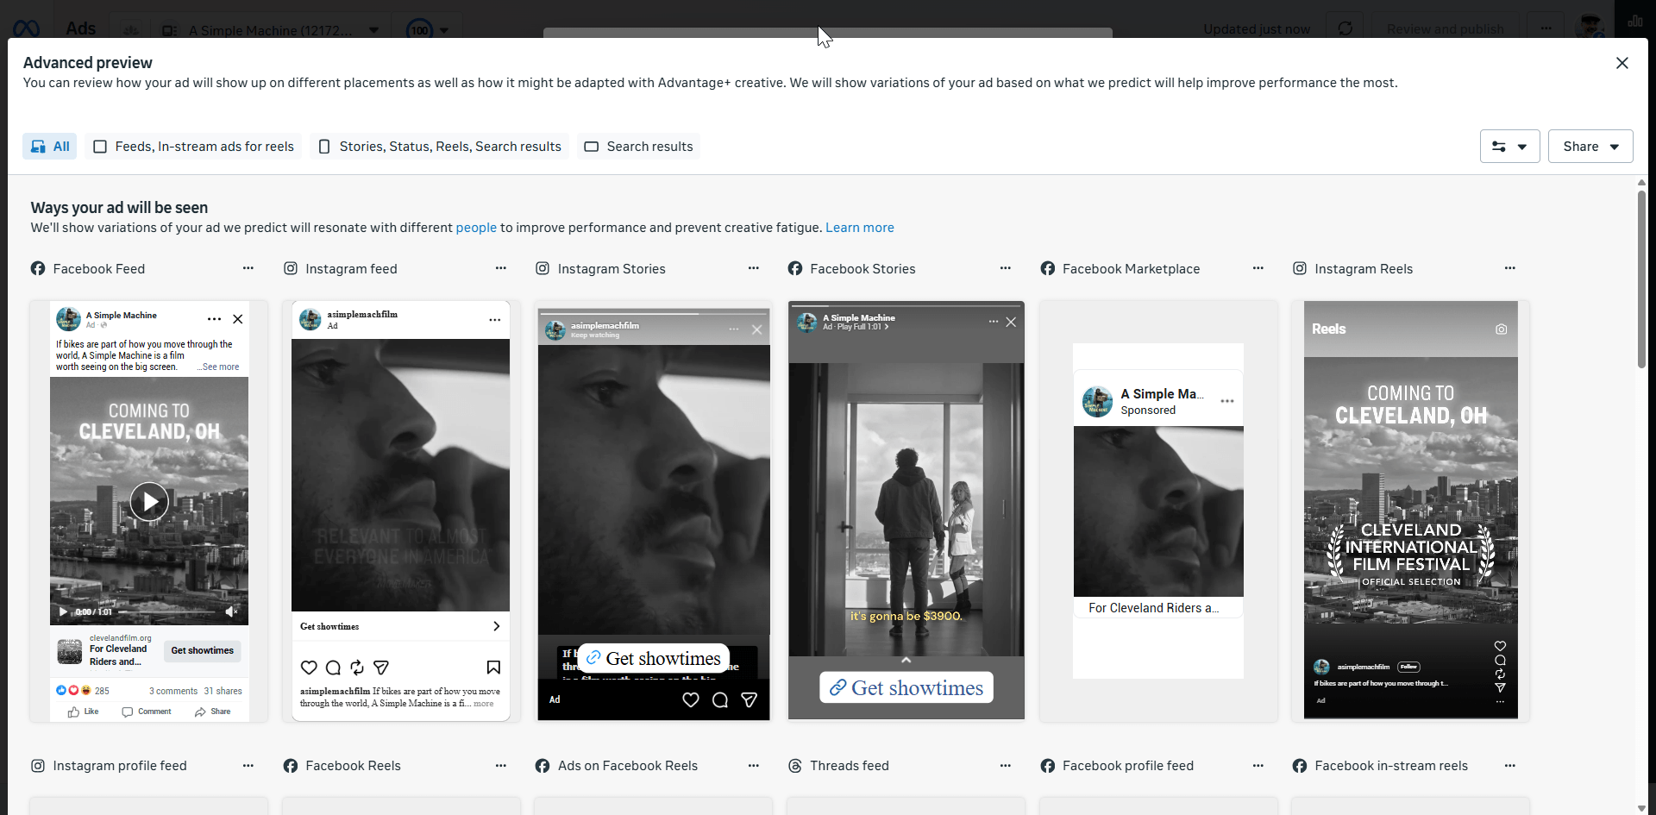The width and height of the screenshot is (1656, 815).
Task: Repost the Instagram feed ad
Action: pos(357,668)
